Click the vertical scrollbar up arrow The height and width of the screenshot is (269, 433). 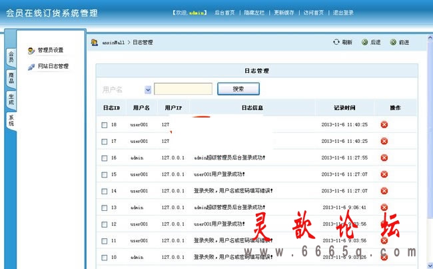click(x=430, y=38)
